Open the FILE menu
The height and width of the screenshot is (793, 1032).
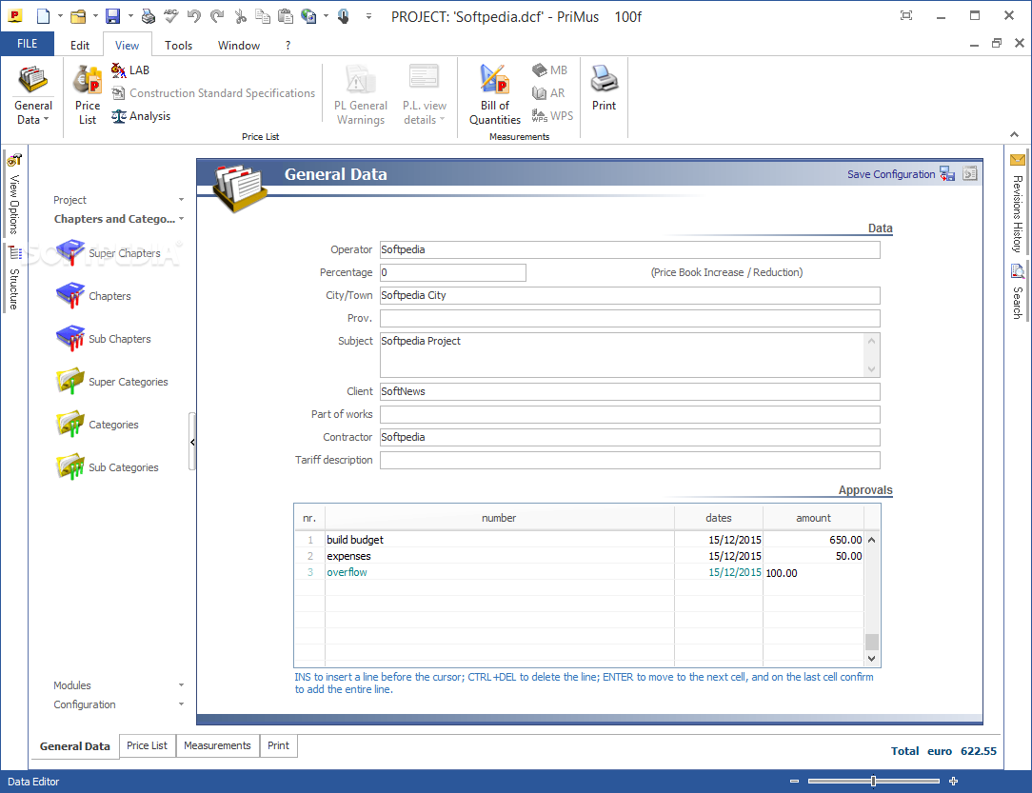click(27, 44)
